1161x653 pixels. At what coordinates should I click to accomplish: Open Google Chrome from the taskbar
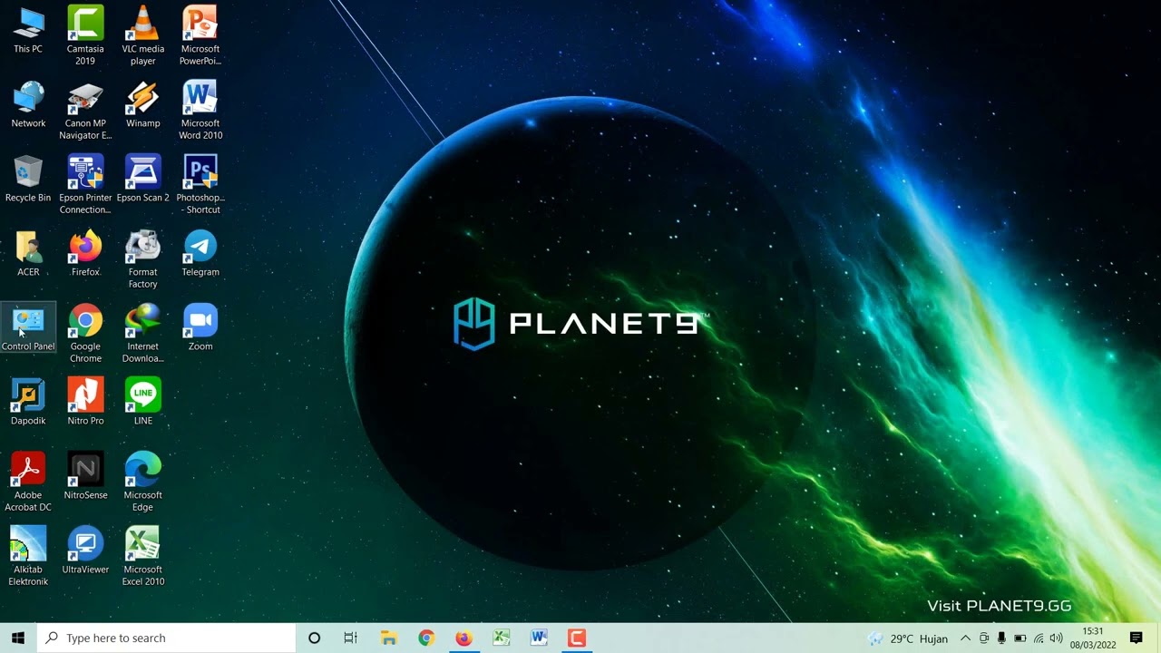426,638
